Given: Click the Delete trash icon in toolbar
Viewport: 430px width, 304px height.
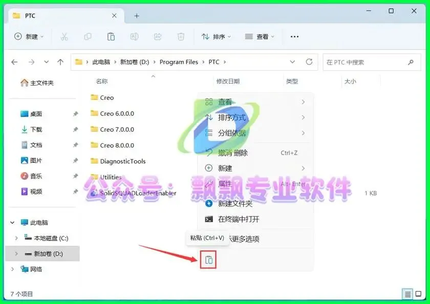Looking at the screenshot, I should point(181,36).
